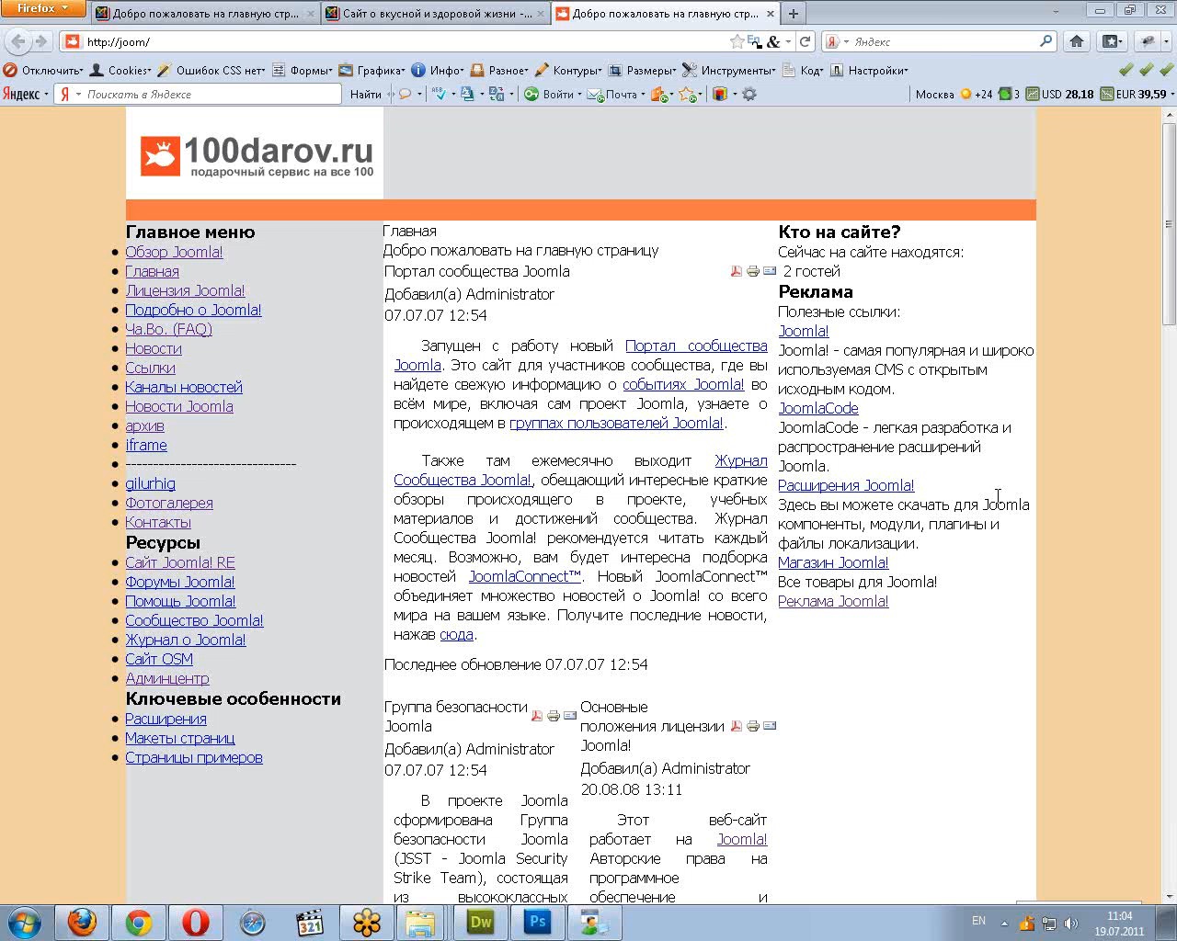The image size is (1177, 941).
Task: Expand the Контуры toolbar menu
Action: [x=567, y=70]
